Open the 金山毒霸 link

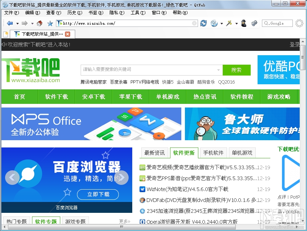click(185, 82)
